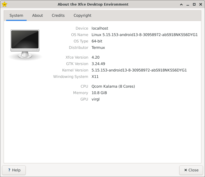The image size is (205, 177).
Task: Select the GPU value 'virgl'
Action: tap(95, 99)
